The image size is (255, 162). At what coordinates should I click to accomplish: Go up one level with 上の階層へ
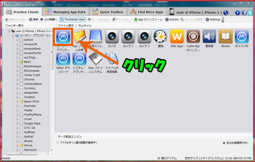tap(49, 20)
